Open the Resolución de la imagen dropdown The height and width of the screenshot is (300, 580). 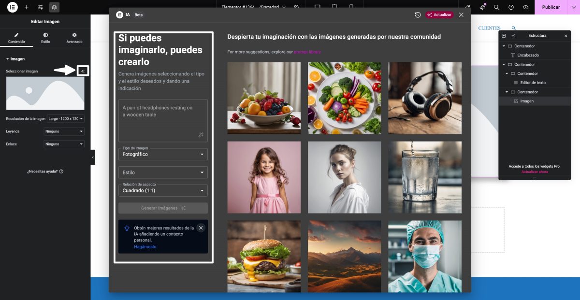[64, 118]
